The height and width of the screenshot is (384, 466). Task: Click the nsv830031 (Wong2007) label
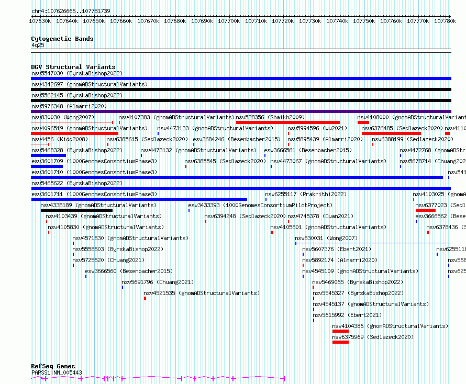tap(326, 238)
